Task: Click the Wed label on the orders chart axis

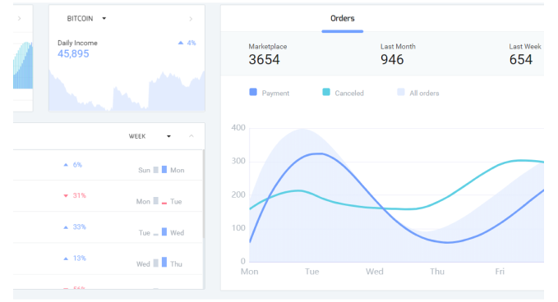Action: (375, 272)
